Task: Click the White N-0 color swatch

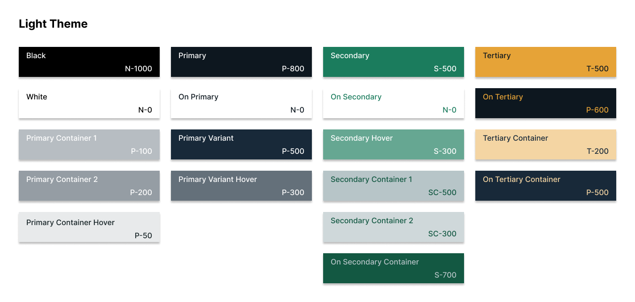Action: tap(89, 103)
